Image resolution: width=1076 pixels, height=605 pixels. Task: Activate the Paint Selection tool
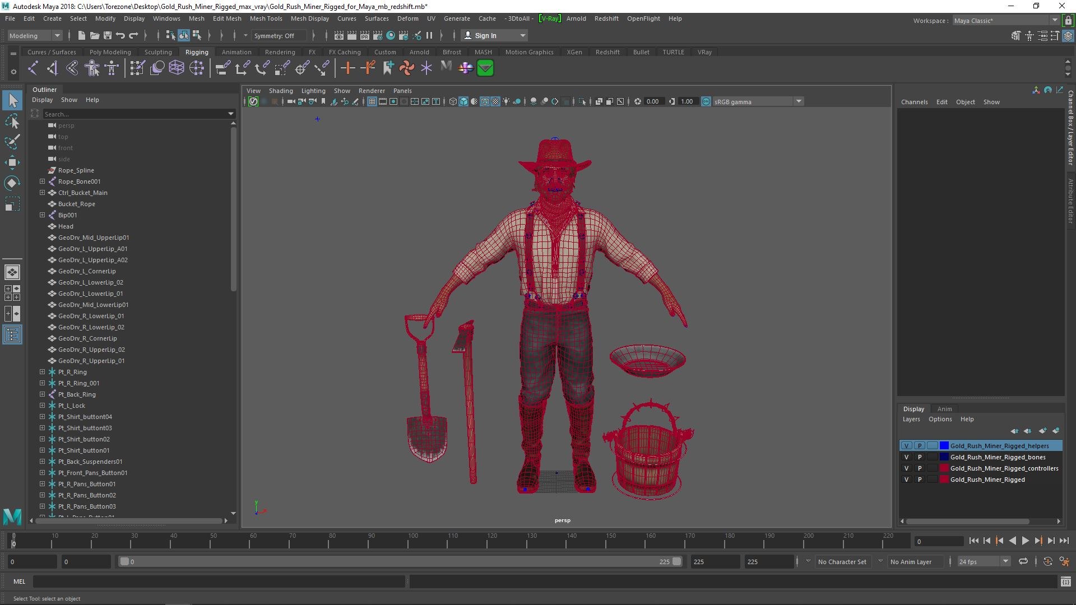coord(12,141)
